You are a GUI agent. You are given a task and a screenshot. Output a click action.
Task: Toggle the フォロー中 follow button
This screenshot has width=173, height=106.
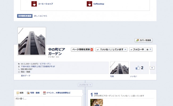[x=137, y=50]
